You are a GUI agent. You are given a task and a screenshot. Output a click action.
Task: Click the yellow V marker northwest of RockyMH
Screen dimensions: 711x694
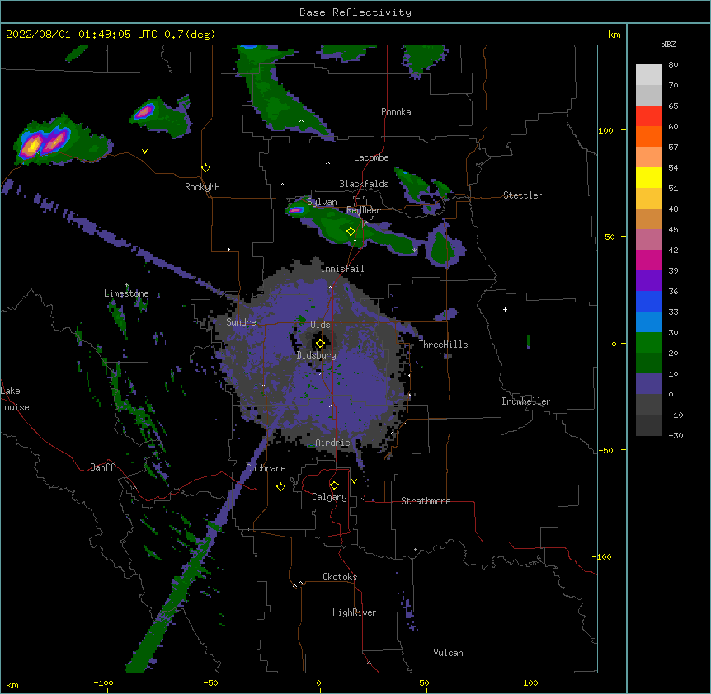click(x=144, y=152)
